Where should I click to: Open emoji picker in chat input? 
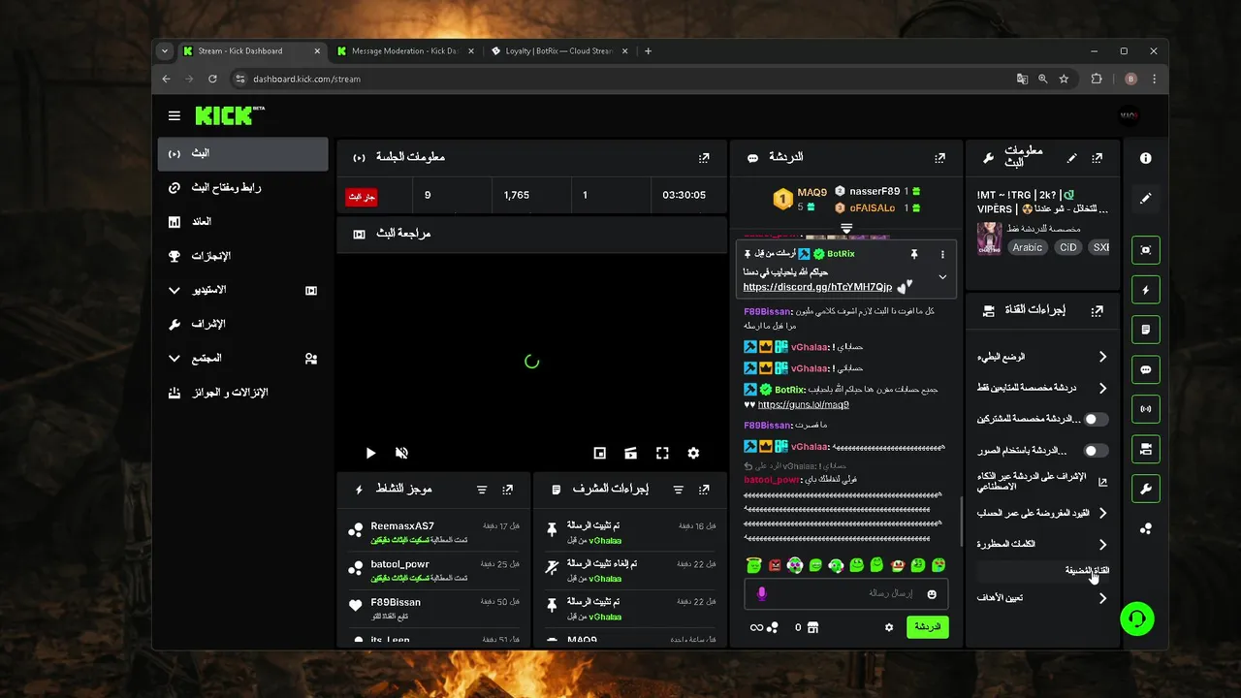point(932,593)
